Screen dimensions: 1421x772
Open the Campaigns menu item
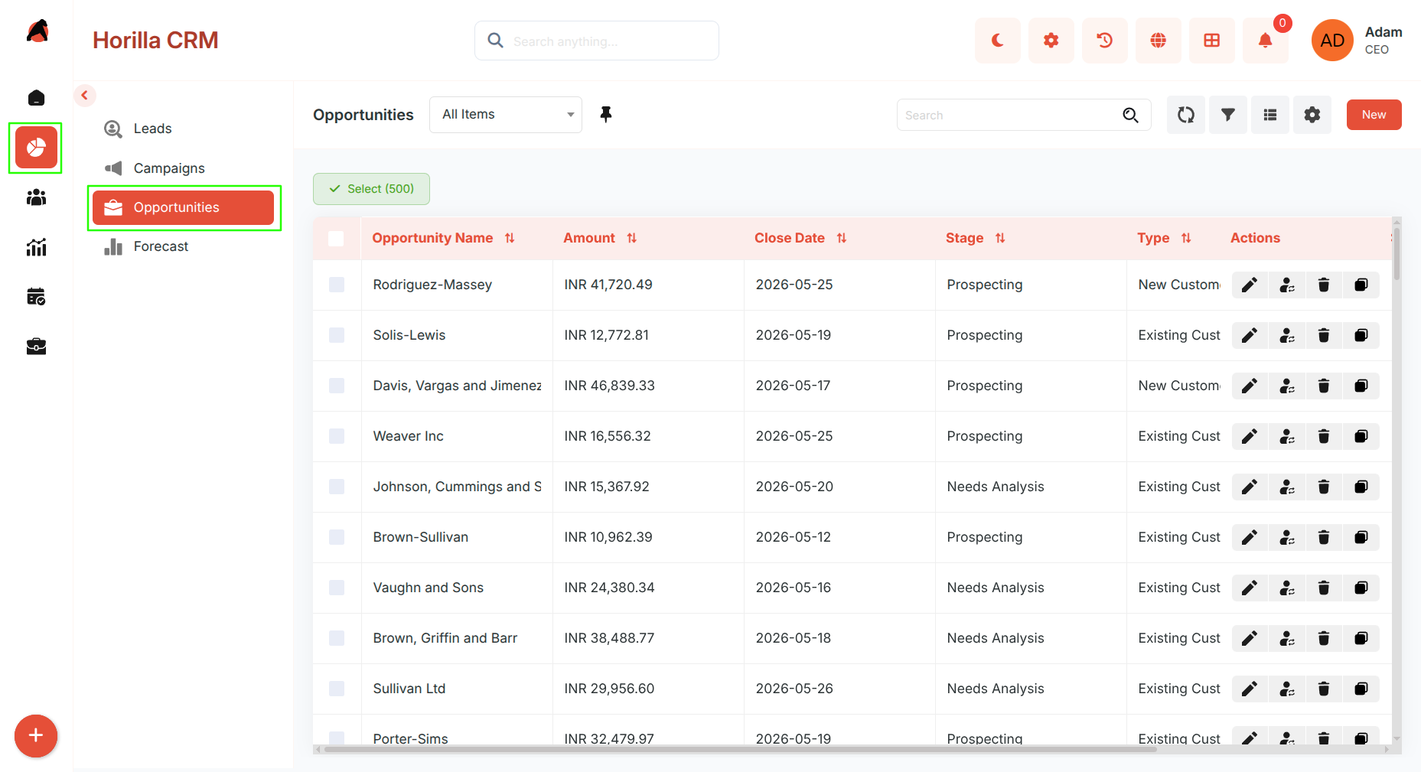[184, 168]
